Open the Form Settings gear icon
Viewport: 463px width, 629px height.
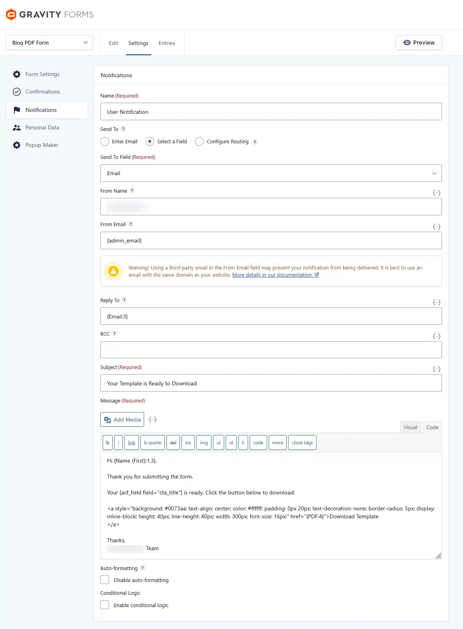pyautogui.click(x=17, y=74)
